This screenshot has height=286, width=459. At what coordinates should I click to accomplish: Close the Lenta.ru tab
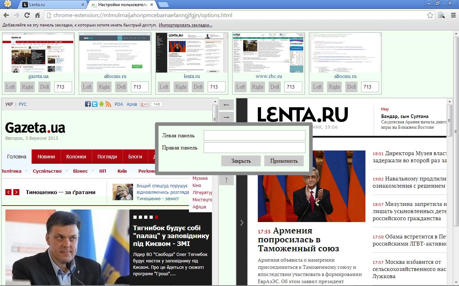(x=83, y=5)
